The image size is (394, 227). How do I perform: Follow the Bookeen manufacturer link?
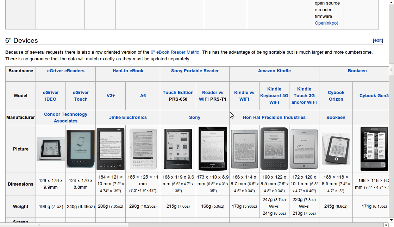(336, 118)
